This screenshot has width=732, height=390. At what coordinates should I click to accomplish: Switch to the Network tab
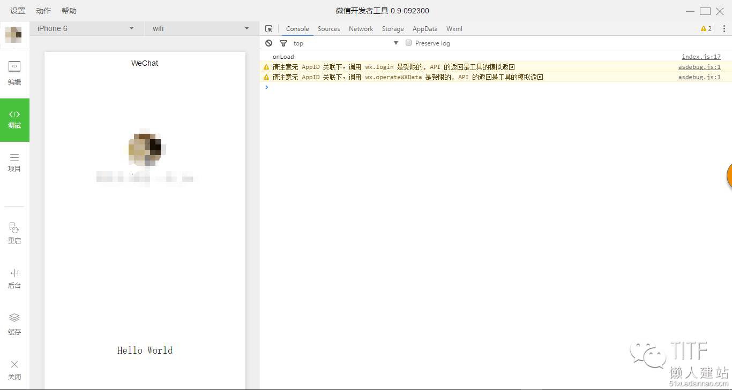point(361,29)
